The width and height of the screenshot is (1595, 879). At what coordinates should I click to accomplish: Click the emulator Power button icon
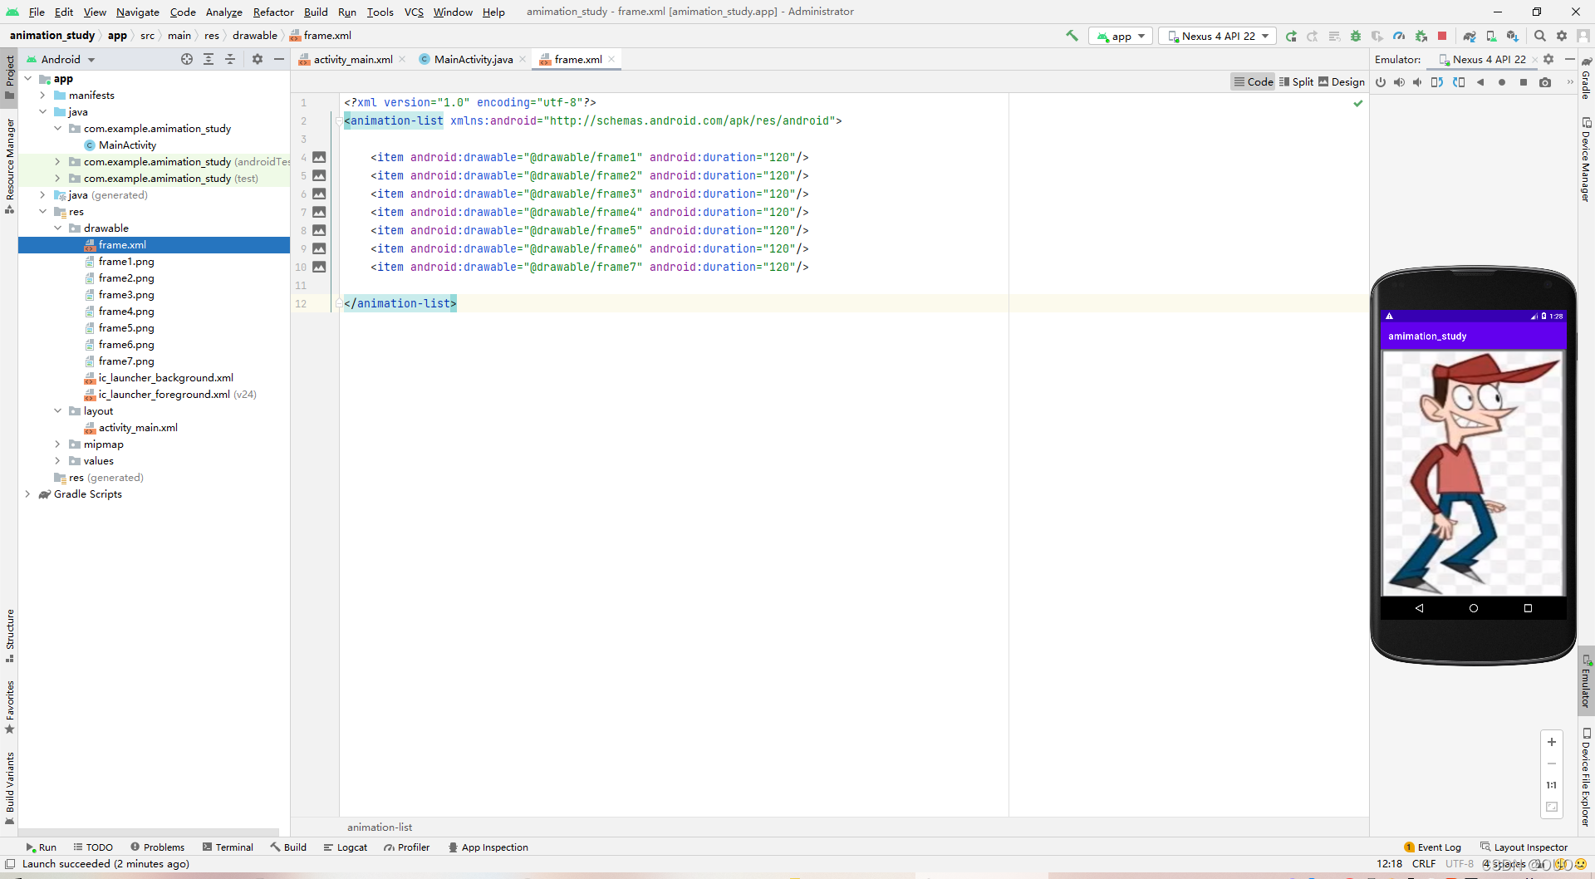1381,82
